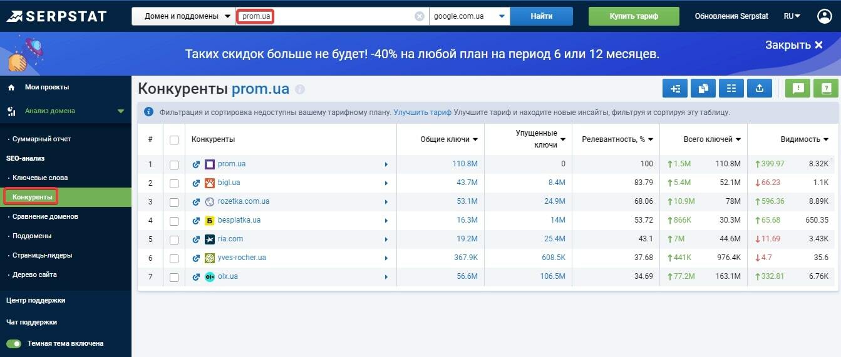This screenshot has height=357, width=841.
Task: Collapse the Анализ домена section arrow
Action: (121, 111)
